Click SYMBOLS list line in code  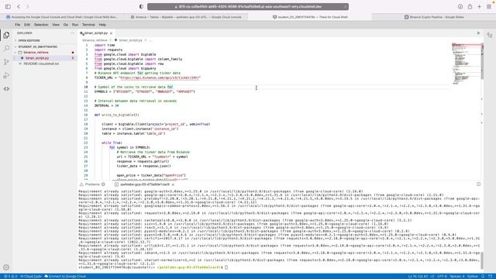pyautogui.click(x=145, y=91)
